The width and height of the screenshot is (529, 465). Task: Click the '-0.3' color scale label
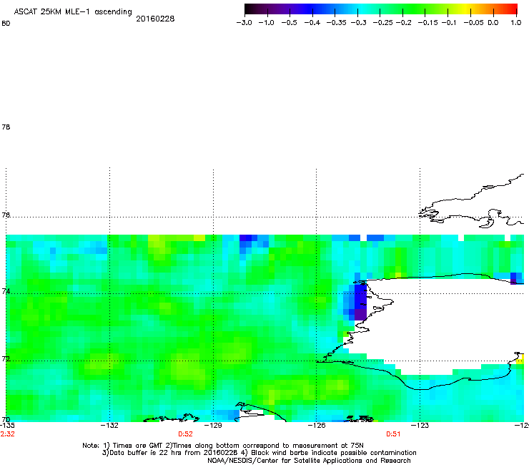(358, 23)
